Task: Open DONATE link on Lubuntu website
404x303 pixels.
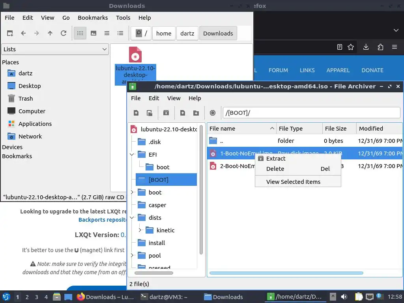Action: 372,70
